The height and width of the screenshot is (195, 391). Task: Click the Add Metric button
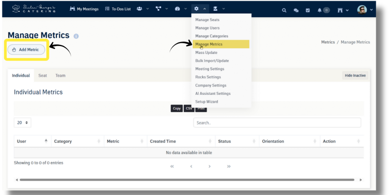tap(26, 50)
